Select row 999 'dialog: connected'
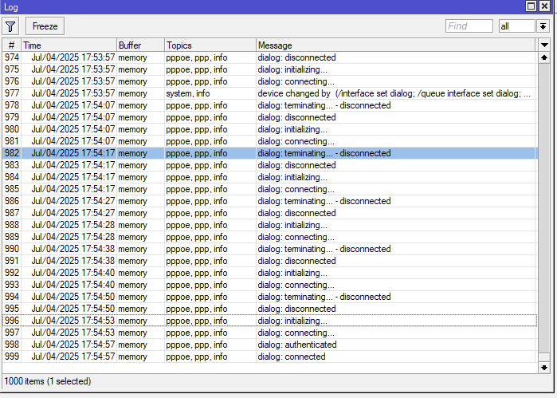This screenshot has width=557, height=398. 269,357
